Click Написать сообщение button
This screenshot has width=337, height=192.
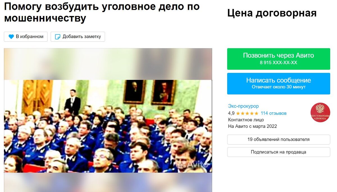(279, 84)
